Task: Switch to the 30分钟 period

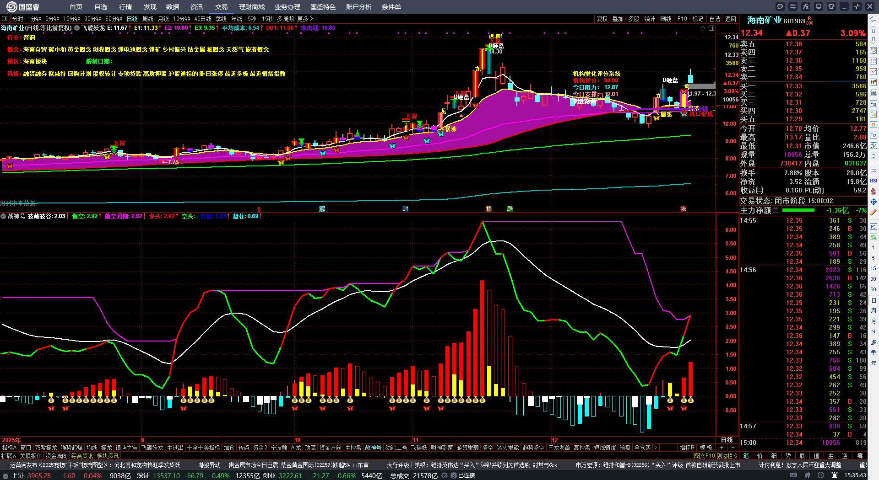Action: coord(93,19)
